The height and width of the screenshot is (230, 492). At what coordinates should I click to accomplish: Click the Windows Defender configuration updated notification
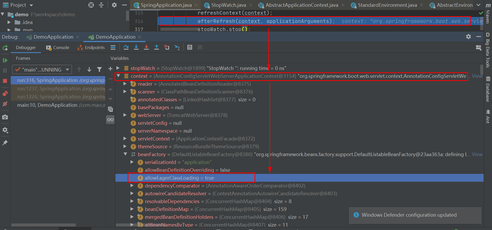click(415, 215)
